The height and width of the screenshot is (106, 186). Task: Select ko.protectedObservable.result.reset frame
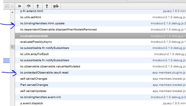coord(101,73)
